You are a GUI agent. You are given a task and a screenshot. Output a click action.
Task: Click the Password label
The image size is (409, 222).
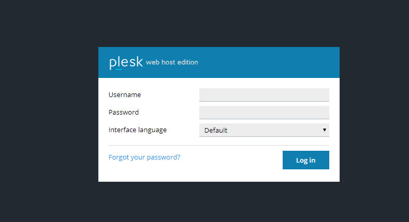[124, 113]
